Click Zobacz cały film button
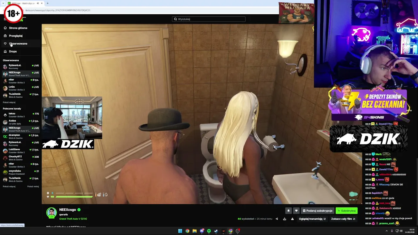Screen dimensions: 418x235 tap(343, 219)
